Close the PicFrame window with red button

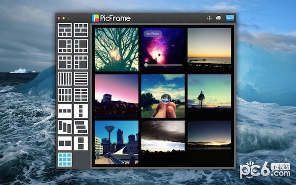[59, 18]
